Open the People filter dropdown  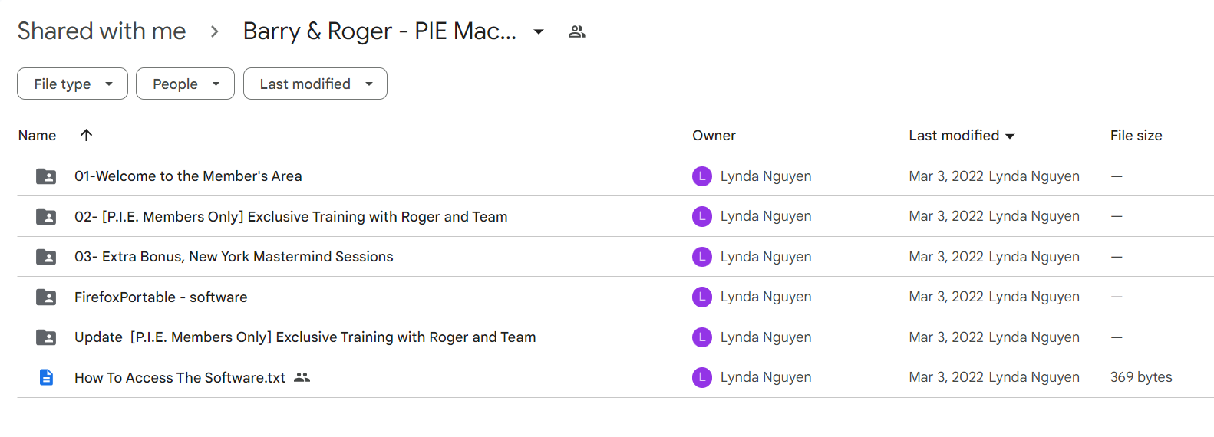pos(185,84)
